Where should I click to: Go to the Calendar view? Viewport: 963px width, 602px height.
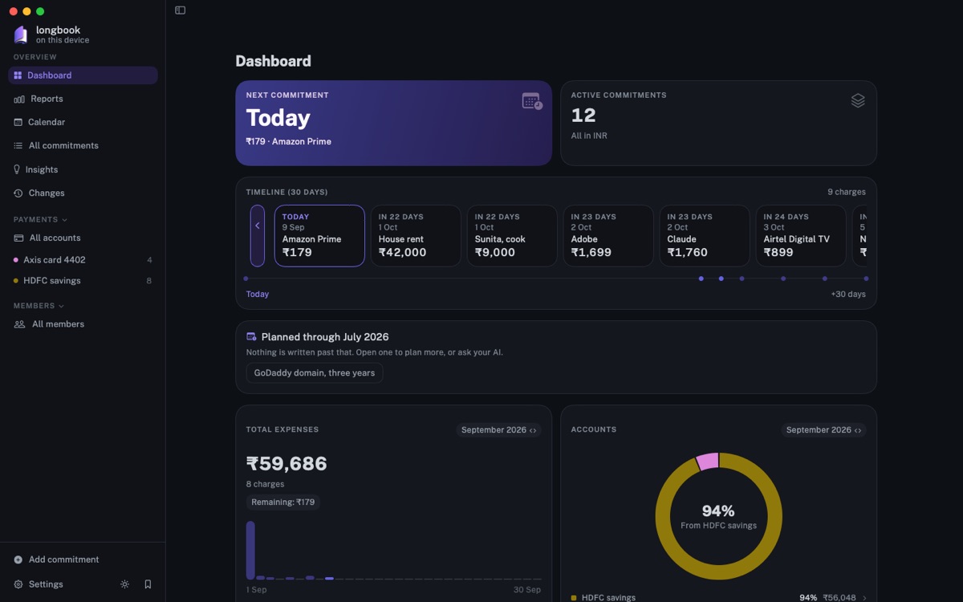pos(83,122)
